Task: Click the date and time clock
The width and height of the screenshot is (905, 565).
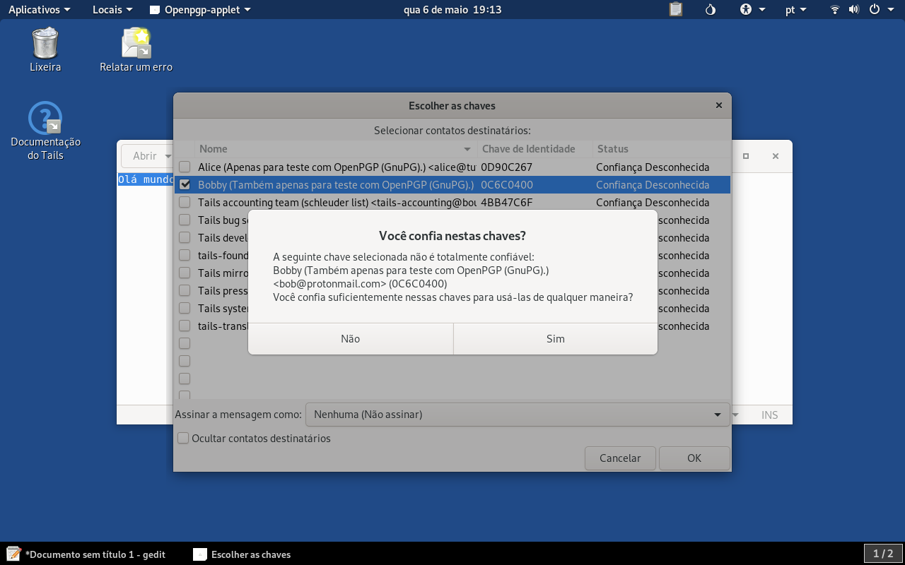Action: click(x=452, y=10)
